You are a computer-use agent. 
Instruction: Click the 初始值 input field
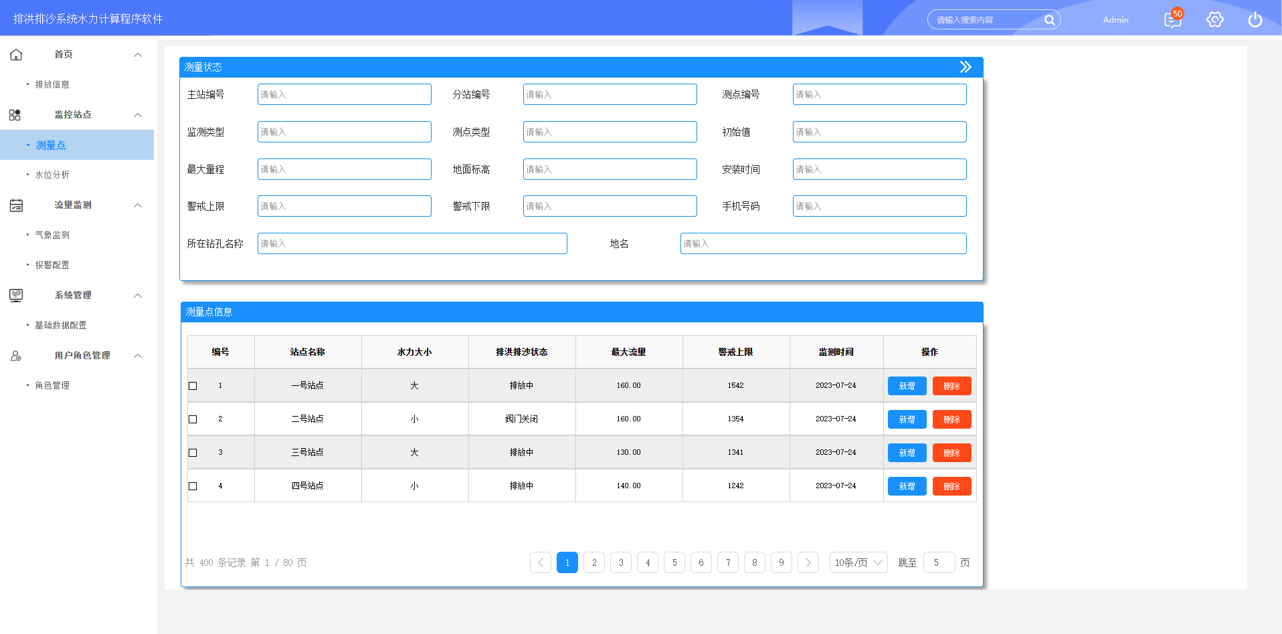pyautogui.click(x=880, y=132)
